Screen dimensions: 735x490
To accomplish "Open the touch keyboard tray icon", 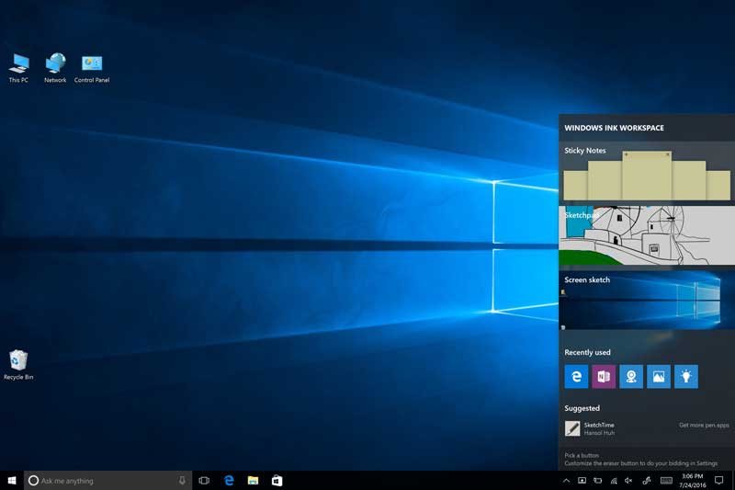I will coord(666,481).
